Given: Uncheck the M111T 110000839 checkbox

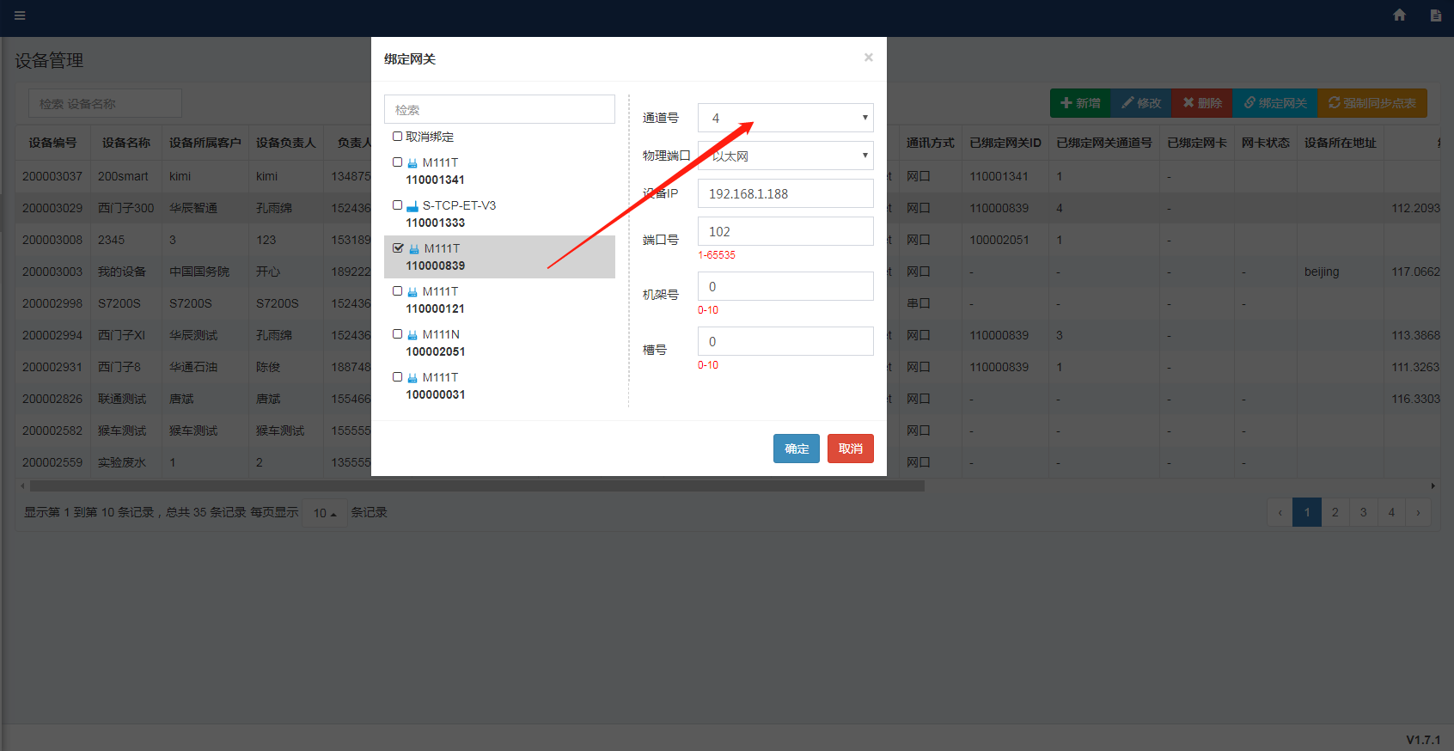Looking at the screenshot, I should [398, 248].
